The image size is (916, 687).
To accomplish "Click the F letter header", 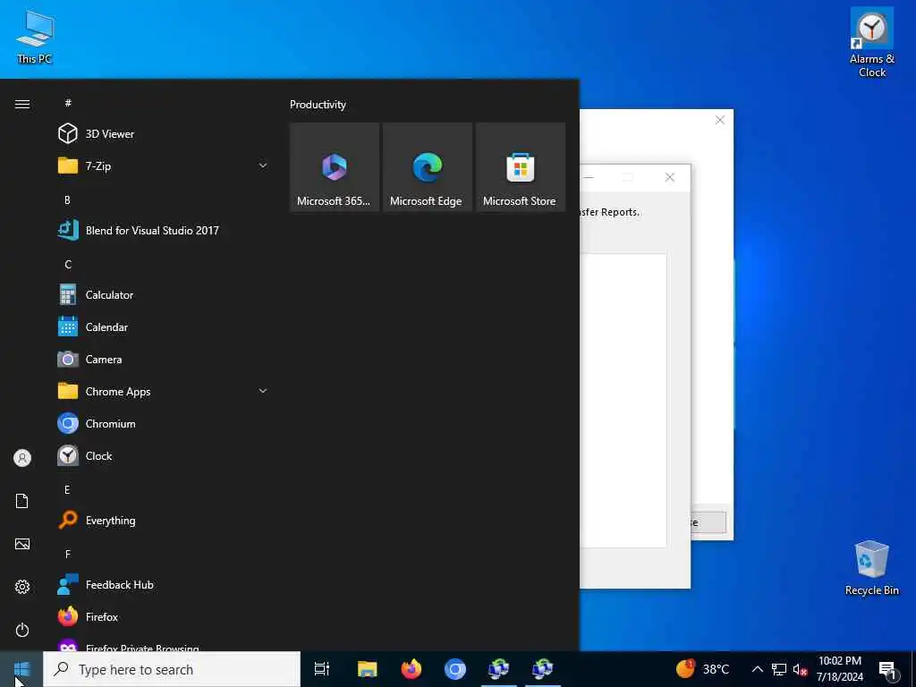I will [68, 554].
